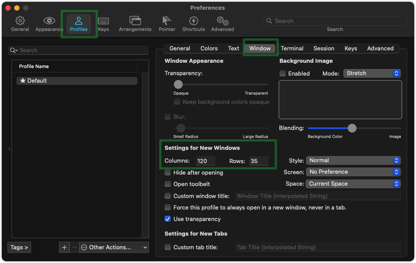Image resolution: width=416 pixels, height=263 pixels.
Task: Click the Columns field showing 120
Action: click(206, 161)
